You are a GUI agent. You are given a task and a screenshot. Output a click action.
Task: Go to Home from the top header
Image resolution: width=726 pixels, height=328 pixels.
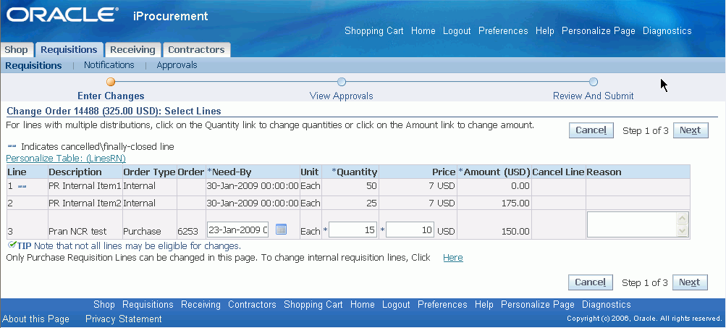pos(423,30)
